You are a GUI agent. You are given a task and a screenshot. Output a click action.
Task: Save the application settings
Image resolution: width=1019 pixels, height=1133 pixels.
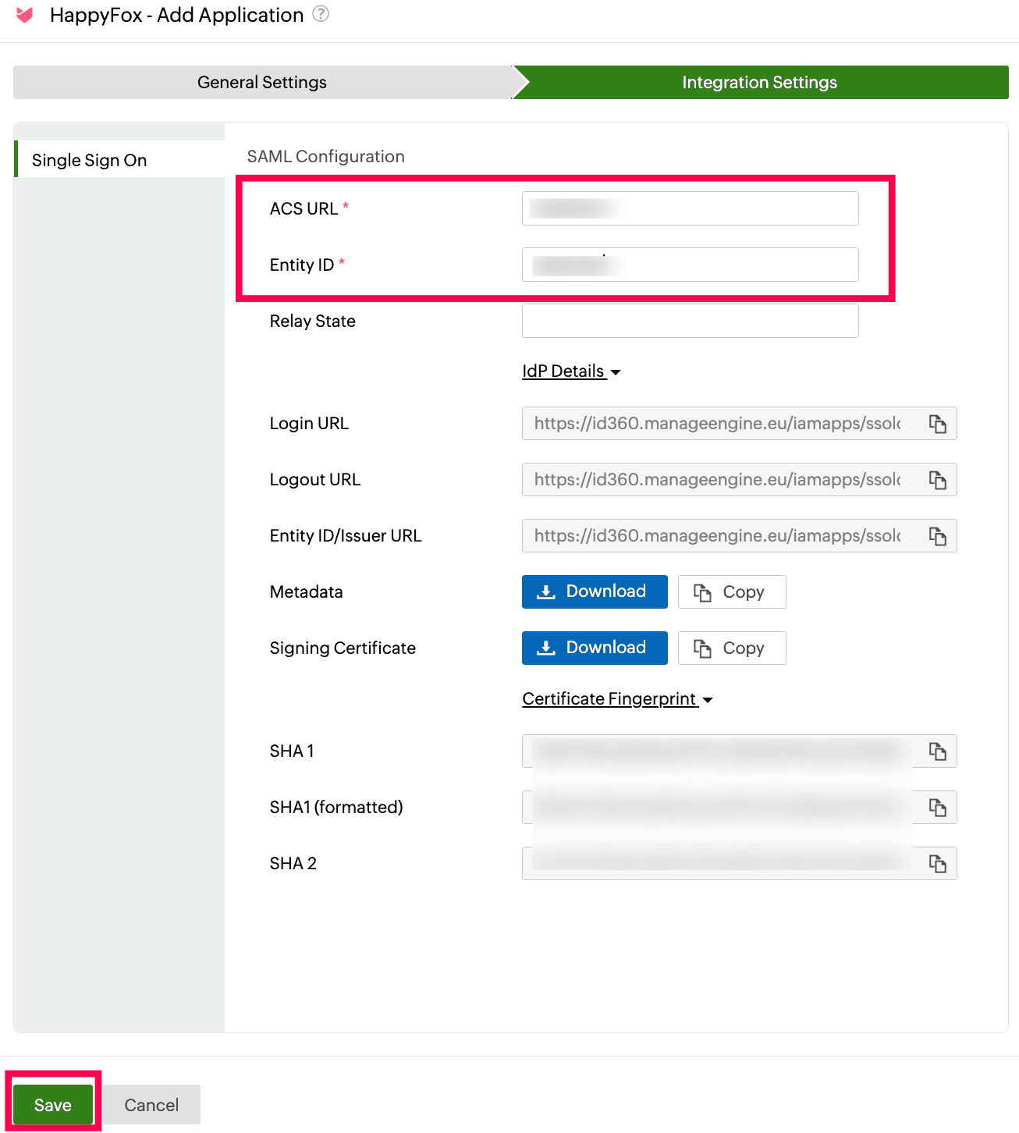tap(53, 1105)
